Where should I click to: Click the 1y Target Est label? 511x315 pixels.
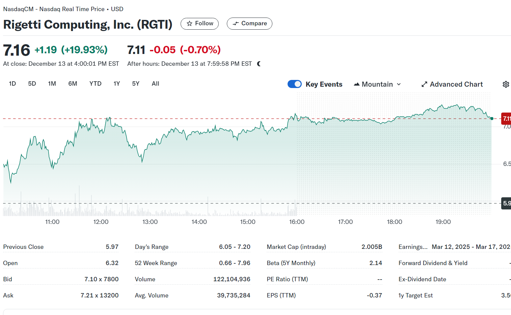[415, 295]
